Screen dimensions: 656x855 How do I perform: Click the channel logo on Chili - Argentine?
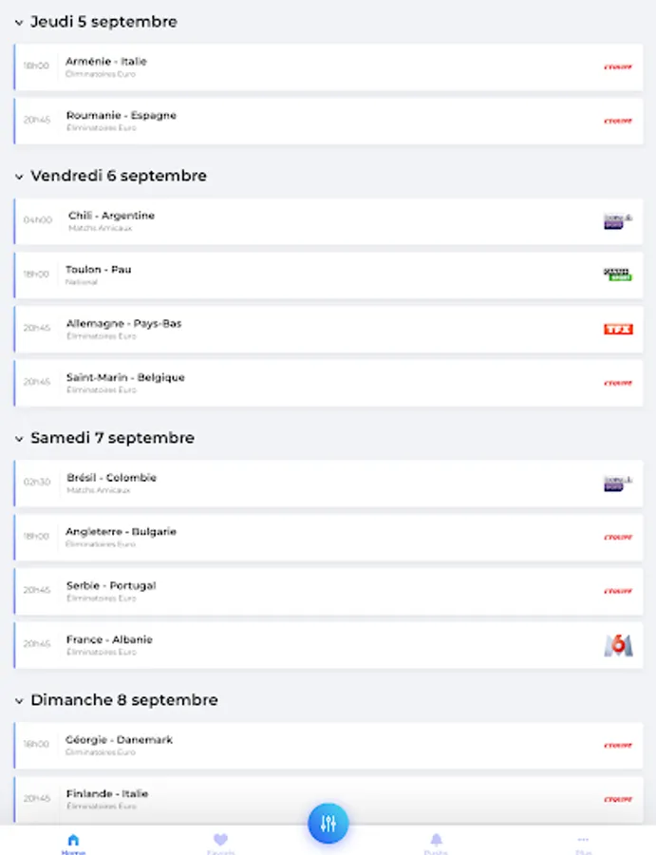(x=618, y=220)
